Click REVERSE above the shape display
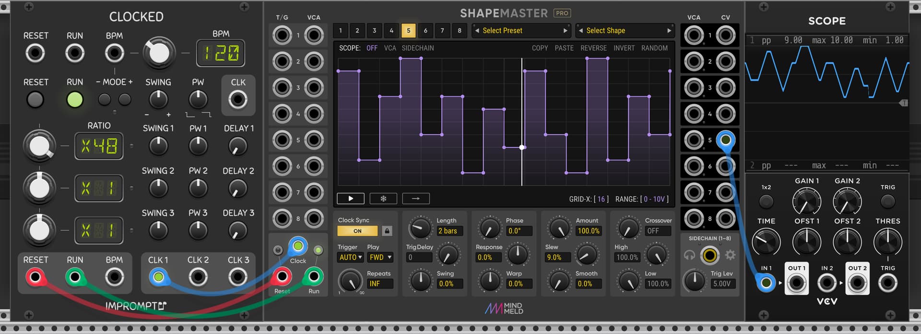 [x=593, y=48]
